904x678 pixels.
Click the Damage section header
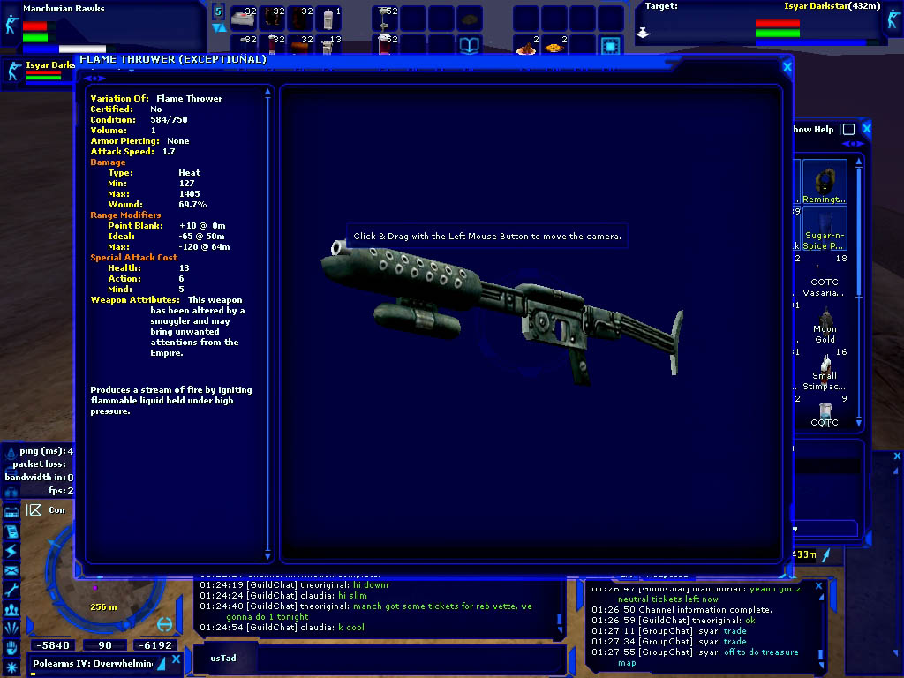pyautogui.click(x=108, y=162)
